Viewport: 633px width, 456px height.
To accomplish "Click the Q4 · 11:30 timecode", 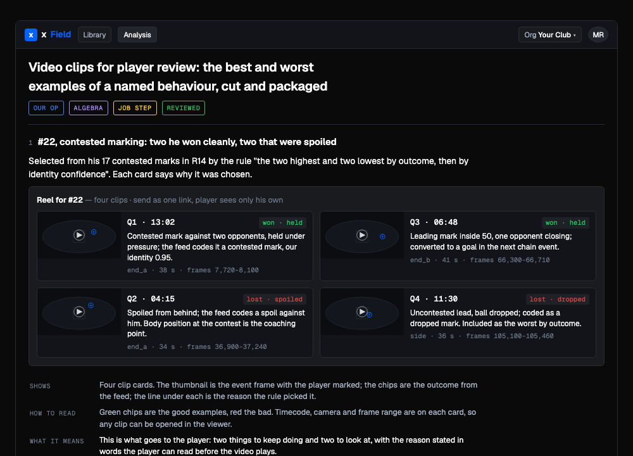I will coord(434,299).
